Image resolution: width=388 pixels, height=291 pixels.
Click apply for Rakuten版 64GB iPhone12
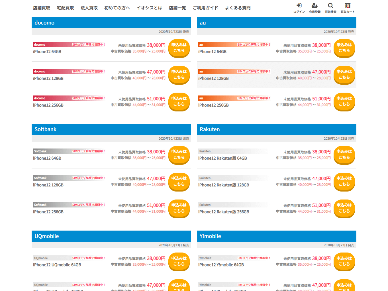pyautogui.click(x=344, y=154)
